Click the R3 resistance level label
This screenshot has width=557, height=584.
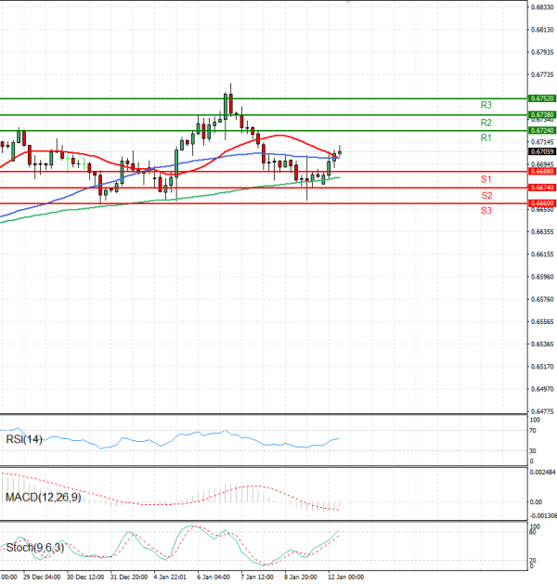pyautogui.click(x=486, y=105)
